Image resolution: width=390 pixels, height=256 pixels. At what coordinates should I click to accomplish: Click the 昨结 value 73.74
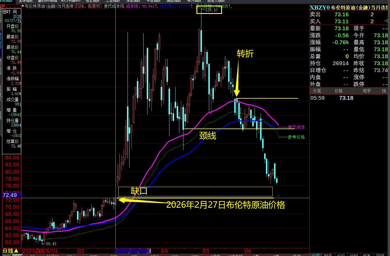(381, 70)
